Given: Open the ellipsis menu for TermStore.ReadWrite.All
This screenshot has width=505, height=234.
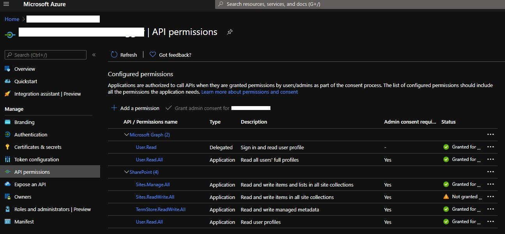Looking at the screenshot, I should pyautogui.click(x=491, y=209).
